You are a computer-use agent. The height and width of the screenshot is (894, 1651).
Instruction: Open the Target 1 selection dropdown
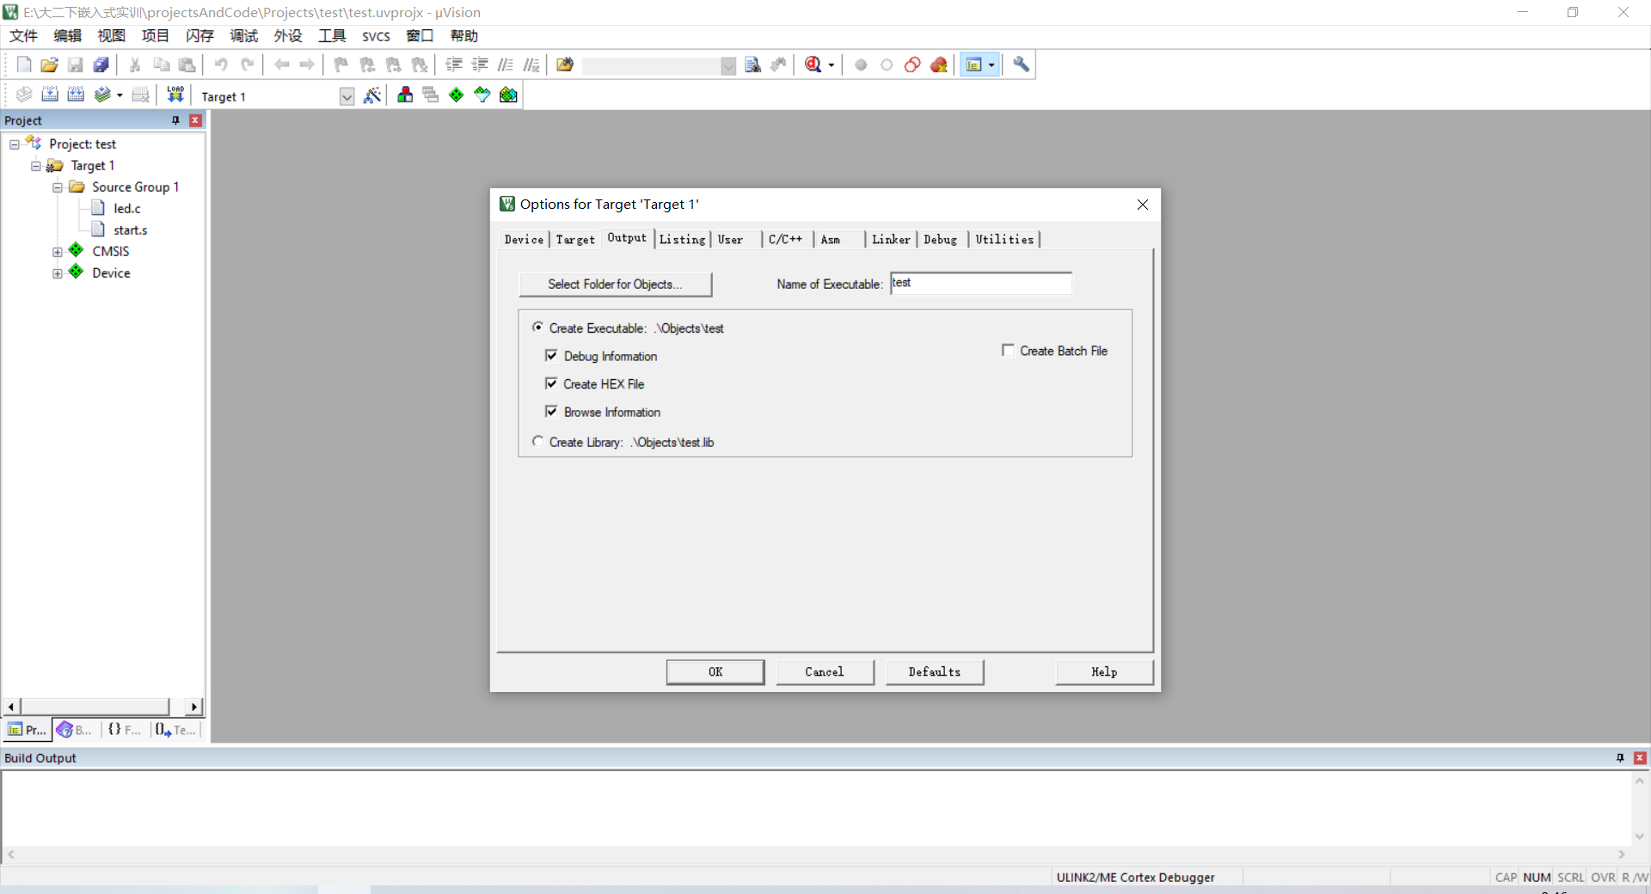pos(347,96)
